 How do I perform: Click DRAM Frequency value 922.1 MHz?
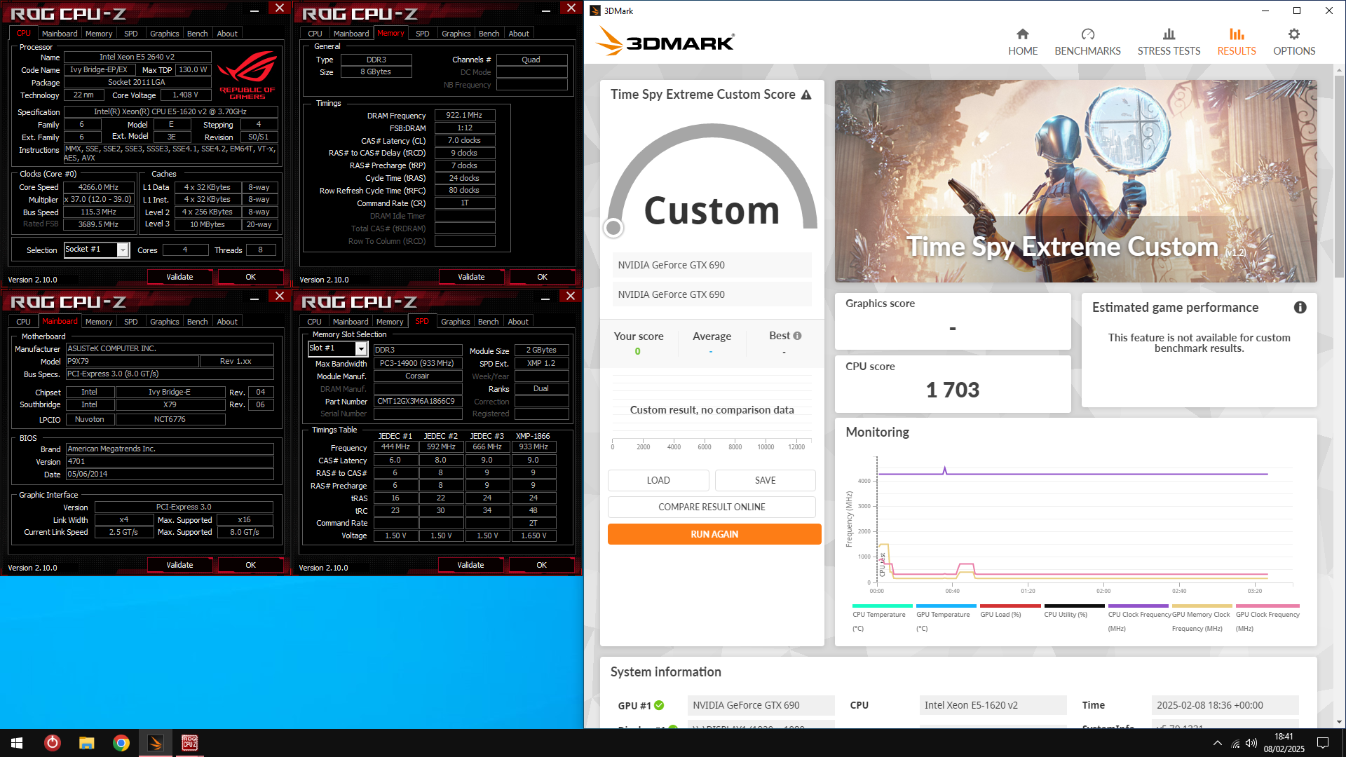tap(464, 115)
